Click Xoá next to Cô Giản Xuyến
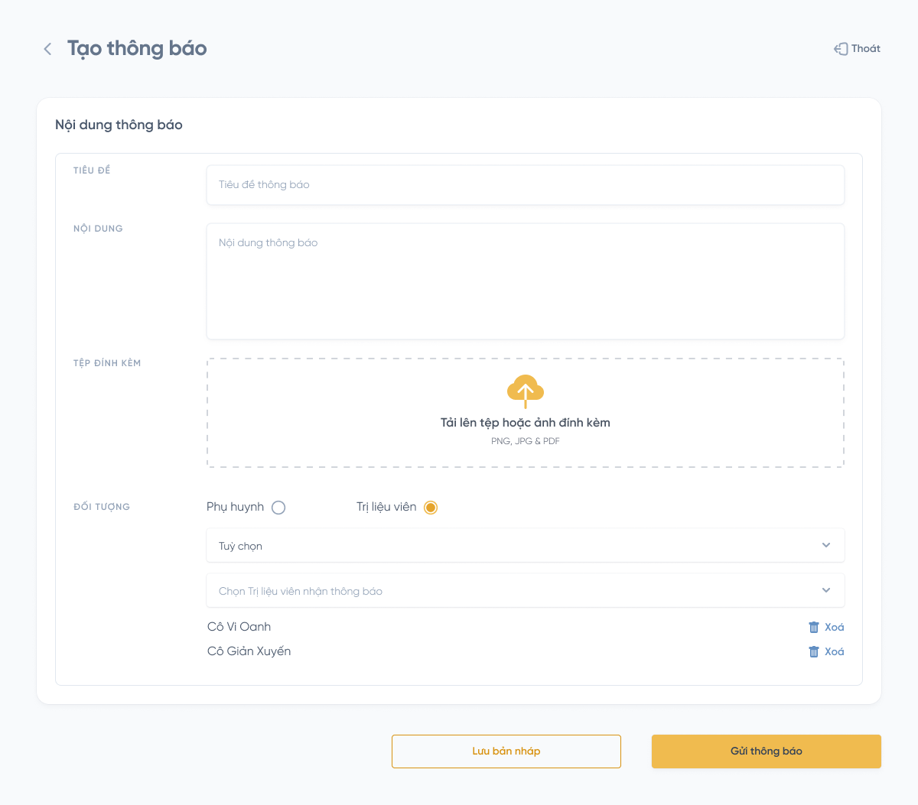This screenshot has width=918, height=805. (x=835, y=652)
